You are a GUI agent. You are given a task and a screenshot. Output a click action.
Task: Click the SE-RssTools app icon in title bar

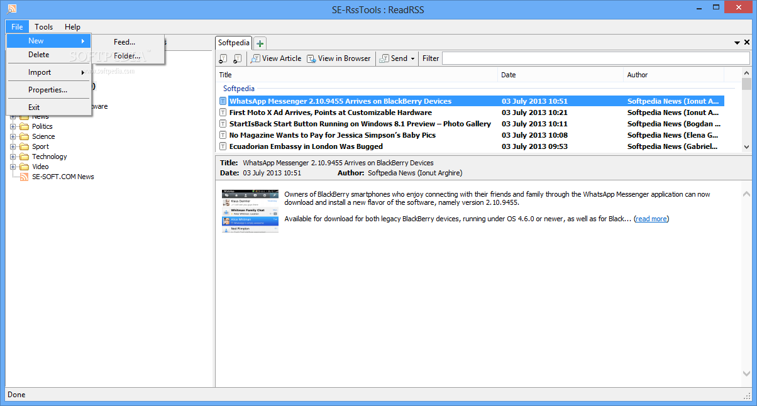[12, 9]
